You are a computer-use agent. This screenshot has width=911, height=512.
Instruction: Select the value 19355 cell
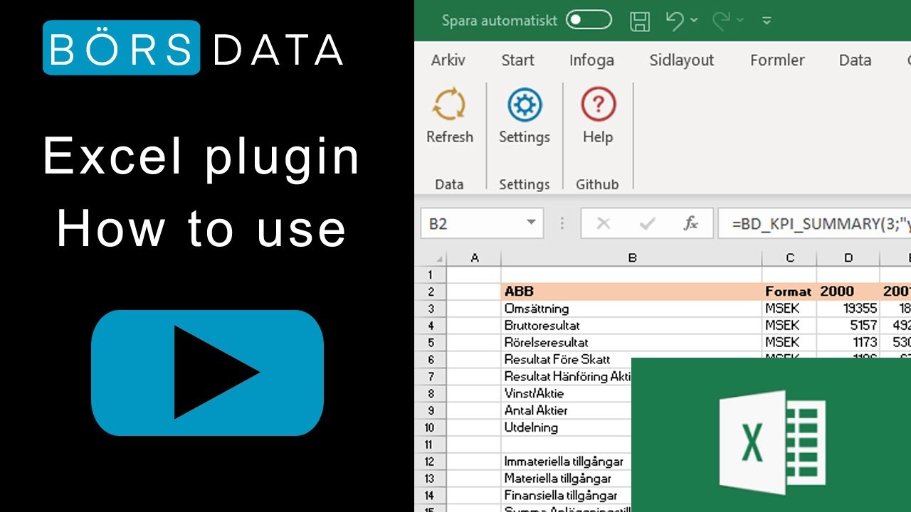pos(848,309)
